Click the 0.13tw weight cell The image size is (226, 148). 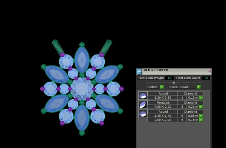(193, 98)
